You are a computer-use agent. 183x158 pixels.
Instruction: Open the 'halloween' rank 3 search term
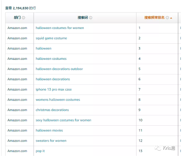pos(43,48)
